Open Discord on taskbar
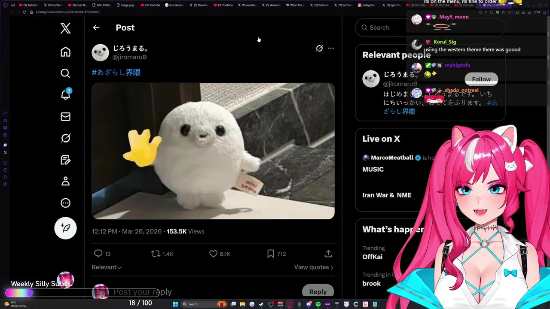This screenshot has width=550, height=309. pyautogui.click(x=309, y=304)
